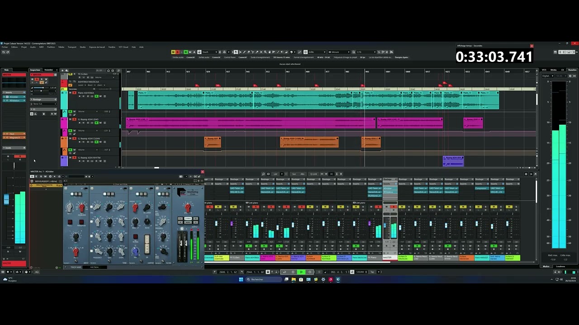
Task: Expand the Routage section in Inspecteur
Action: [x=43, y=99]
